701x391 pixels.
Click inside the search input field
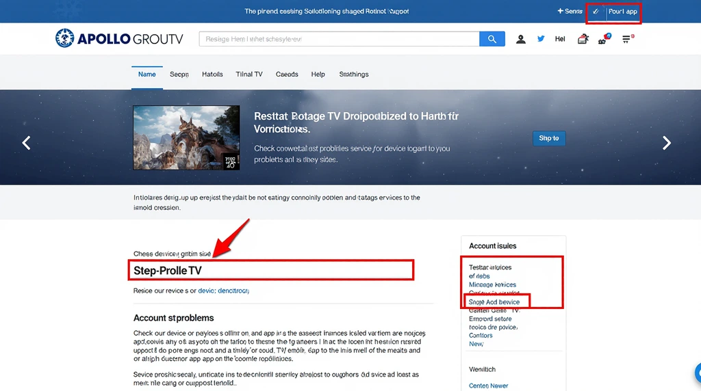click(x=340, y=39)
